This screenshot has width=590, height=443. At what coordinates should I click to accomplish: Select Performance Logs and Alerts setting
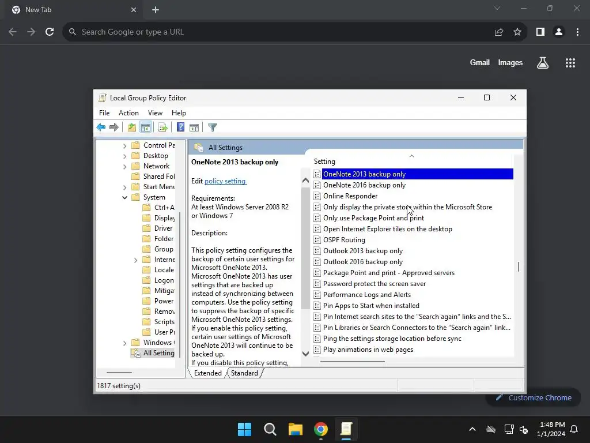click(367, 295)
